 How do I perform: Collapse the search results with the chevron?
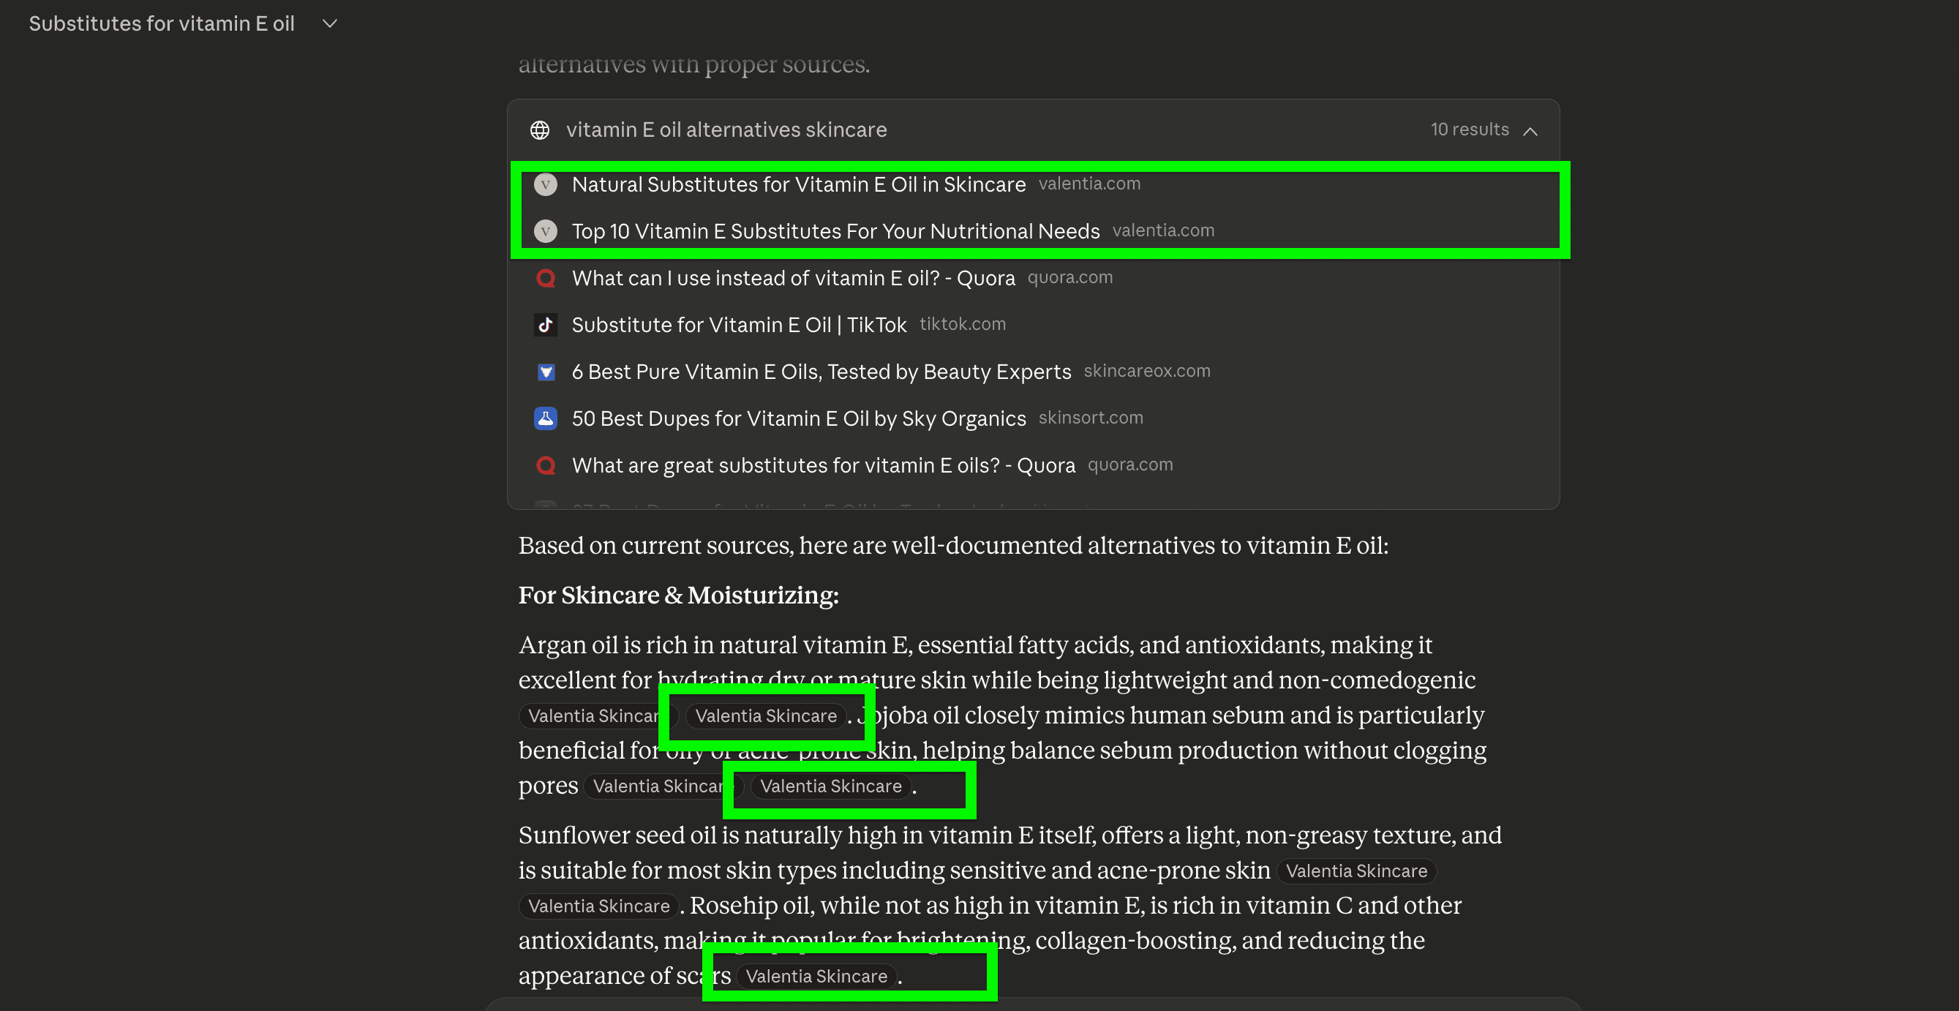point(1530,131)
